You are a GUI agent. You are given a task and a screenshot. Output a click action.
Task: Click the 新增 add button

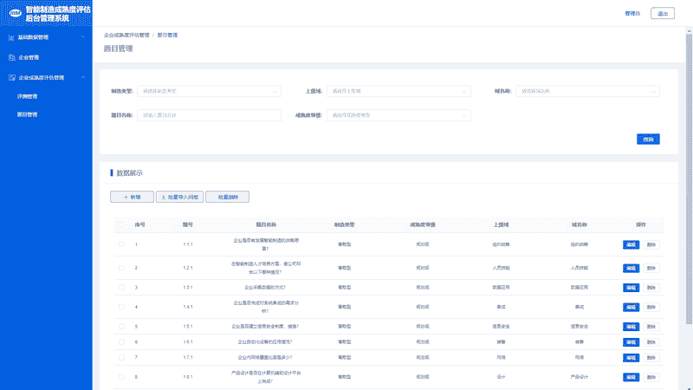click(x=133, y=197)
